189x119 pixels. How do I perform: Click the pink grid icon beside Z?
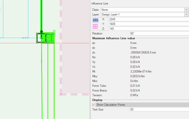[96, 26]
